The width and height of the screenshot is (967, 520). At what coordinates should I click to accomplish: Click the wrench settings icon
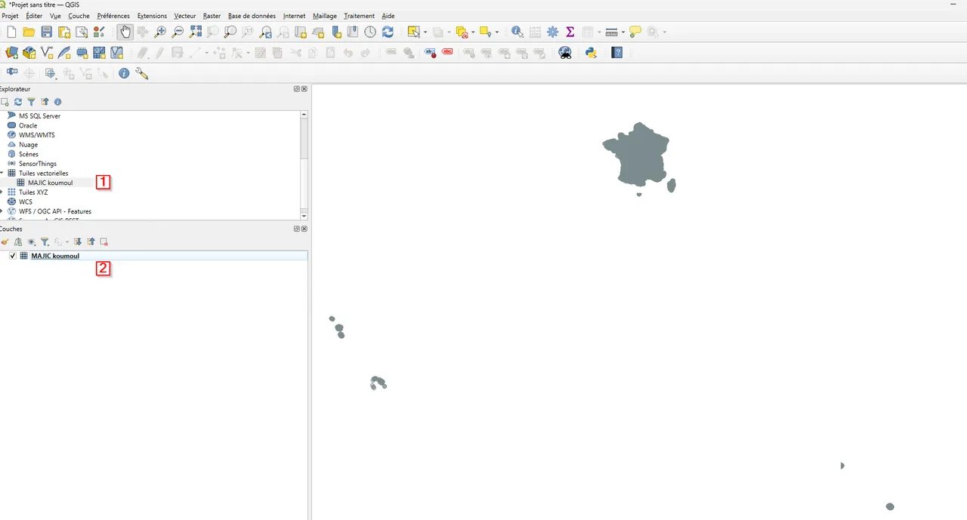coord(142,73)
